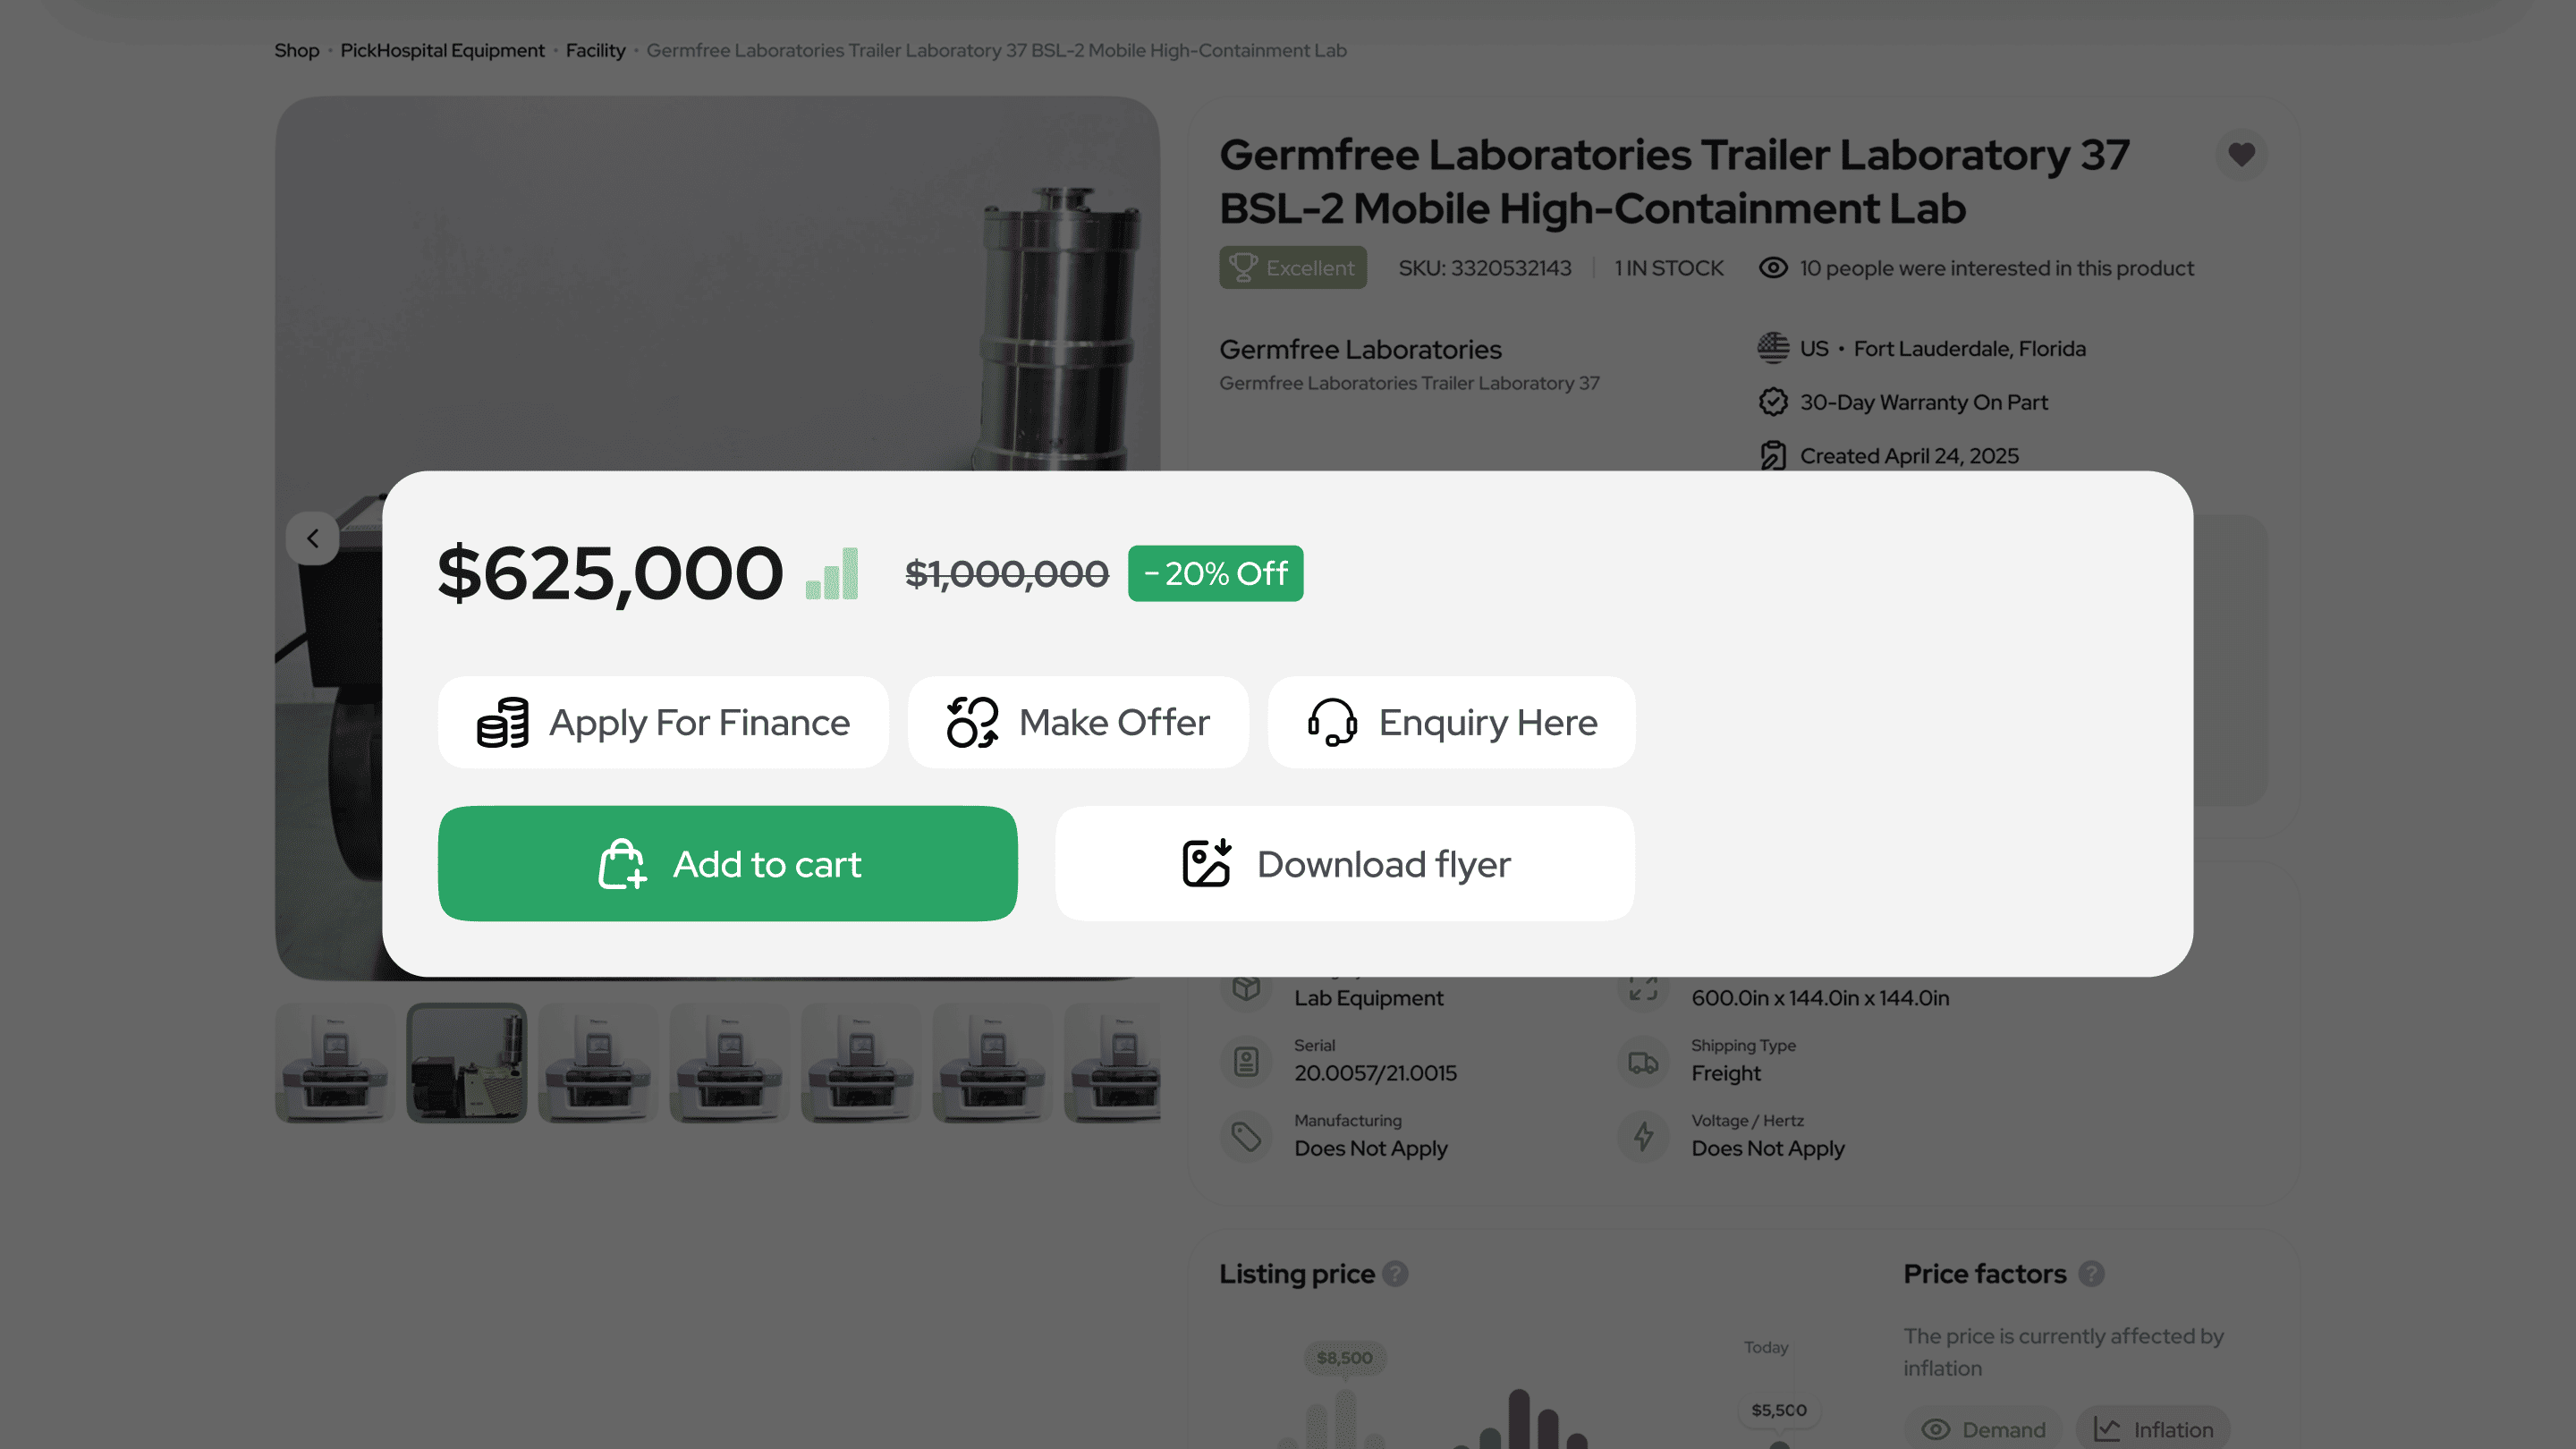The height and width of the screenshot is (1449, 2576).
Task: Click the Listing price help question mark
Action: 1395,1274
